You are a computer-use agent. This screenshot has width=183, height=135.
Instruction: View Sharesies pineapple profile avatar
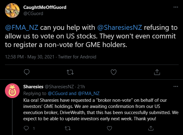tap(12, 91)
